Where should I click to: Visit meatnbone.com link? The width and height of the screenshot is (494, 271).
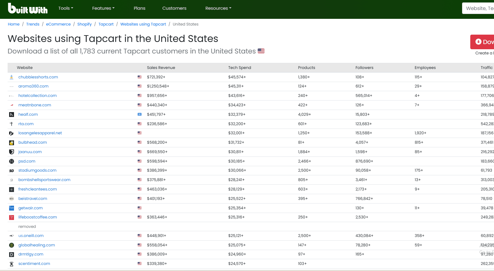tap(35, 105)
